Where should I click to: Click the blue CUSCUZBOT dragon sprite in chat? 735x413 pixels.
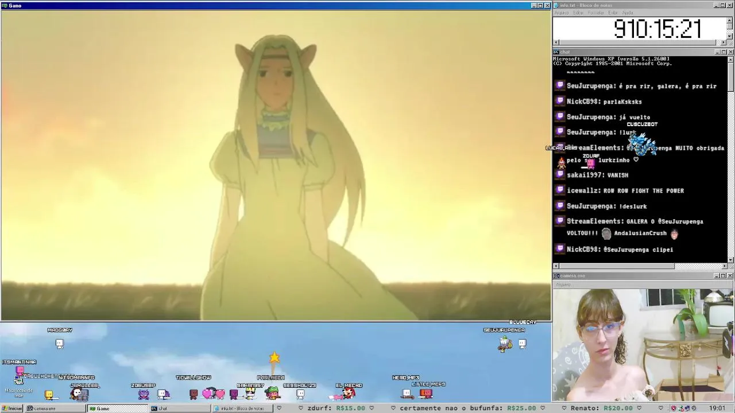coord(642,143)
